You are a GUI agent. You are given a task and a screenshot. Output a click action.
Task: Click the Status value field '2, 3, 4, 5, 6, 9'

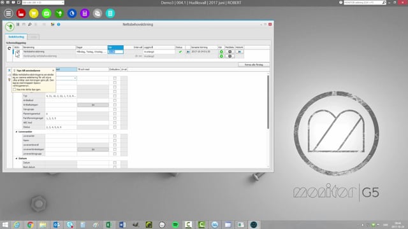click(61, 127)
